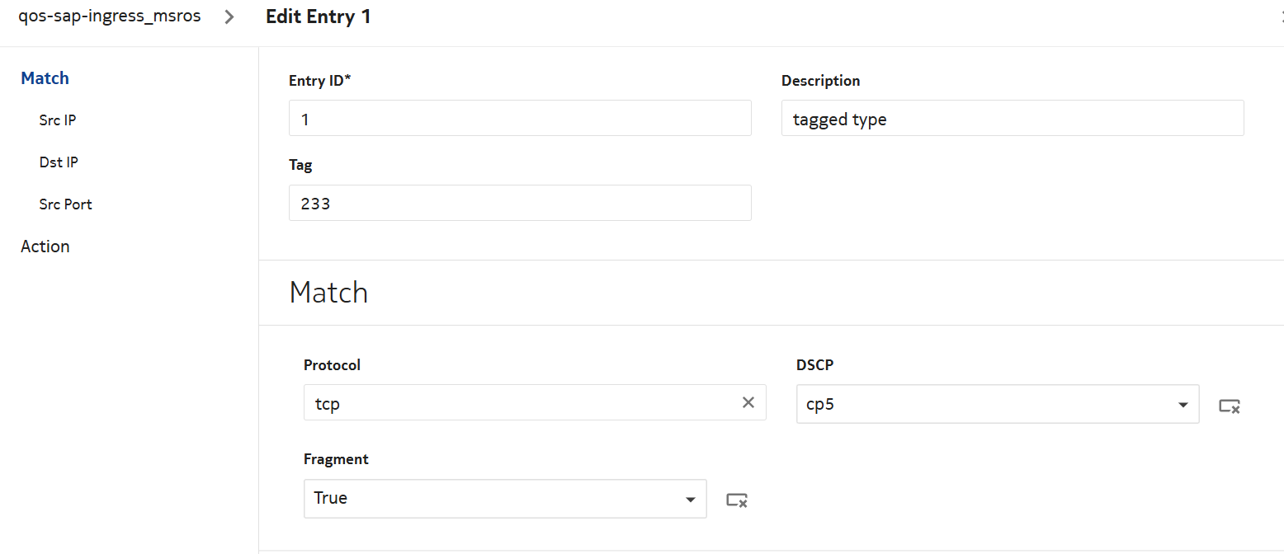Click the Description field with tagged type
The height and width of the screenshot is (554, 1284).
1012,119
